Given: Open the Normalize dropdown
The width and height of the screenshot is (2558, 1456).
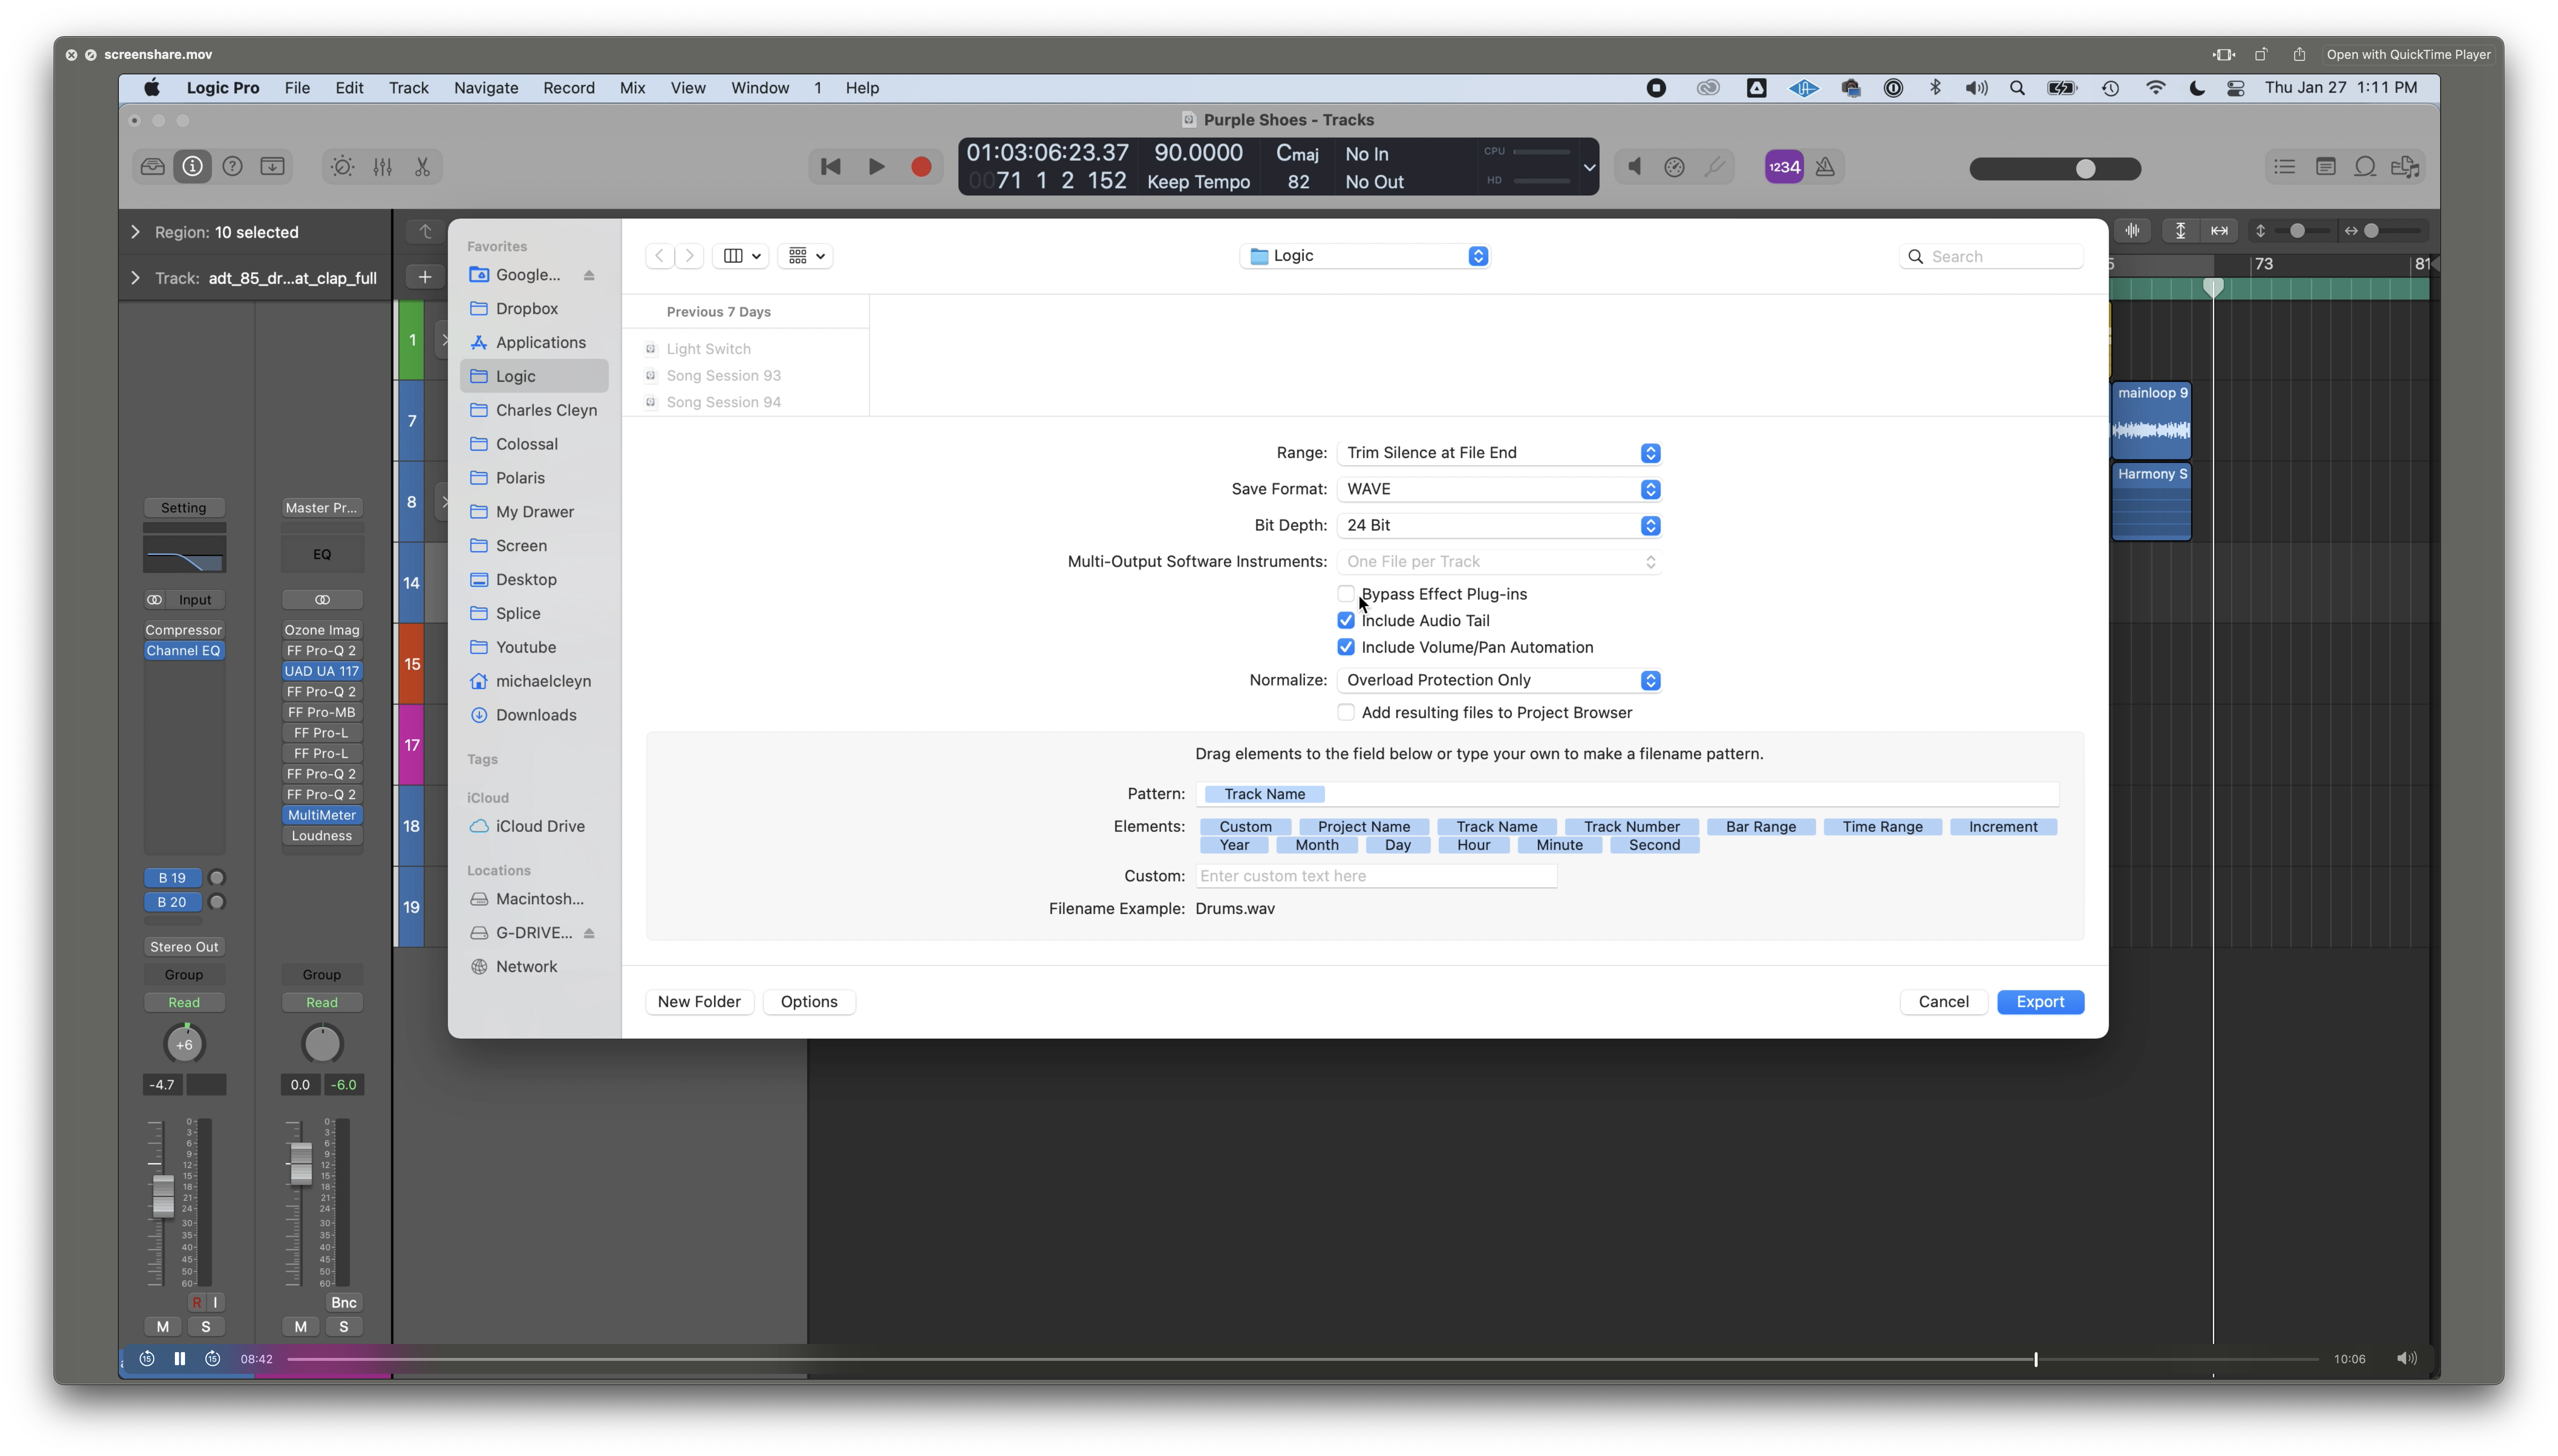Looking at the screenshot, I should coord(1499,680).
